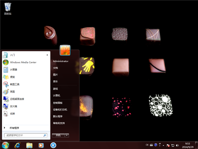
Task: Click the 搜索程序和文件 search box
Action: (24, 135)
